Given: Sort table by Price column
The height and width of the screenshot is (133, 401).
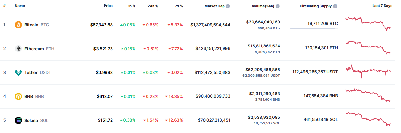Looking at the screenshot, I should (x=108, y=6).
